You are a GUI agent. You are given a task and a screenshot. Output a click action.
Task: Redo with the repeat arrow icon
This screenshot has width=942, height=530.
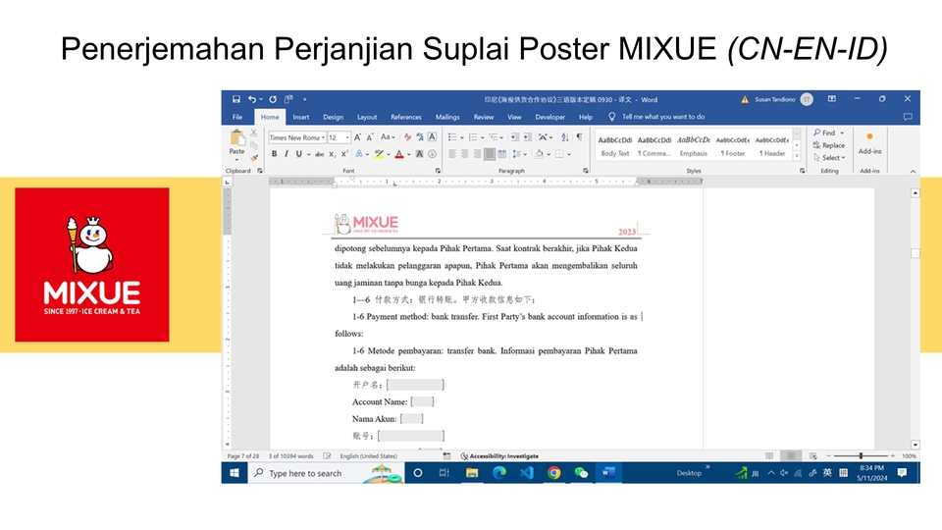(273, 99)
